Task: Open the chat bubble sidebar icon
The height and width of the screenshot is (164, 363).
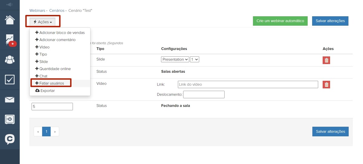Action: tap(10, 139)
